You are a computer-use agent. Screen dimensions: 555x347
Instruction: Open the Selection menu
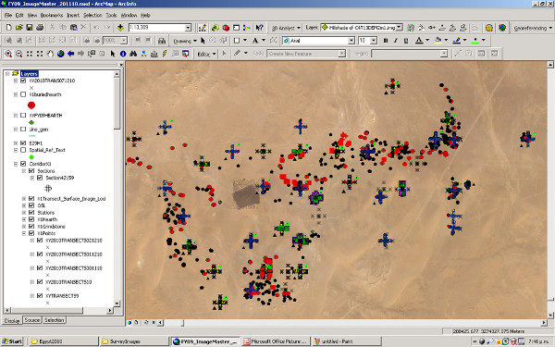tap(92, 15)
